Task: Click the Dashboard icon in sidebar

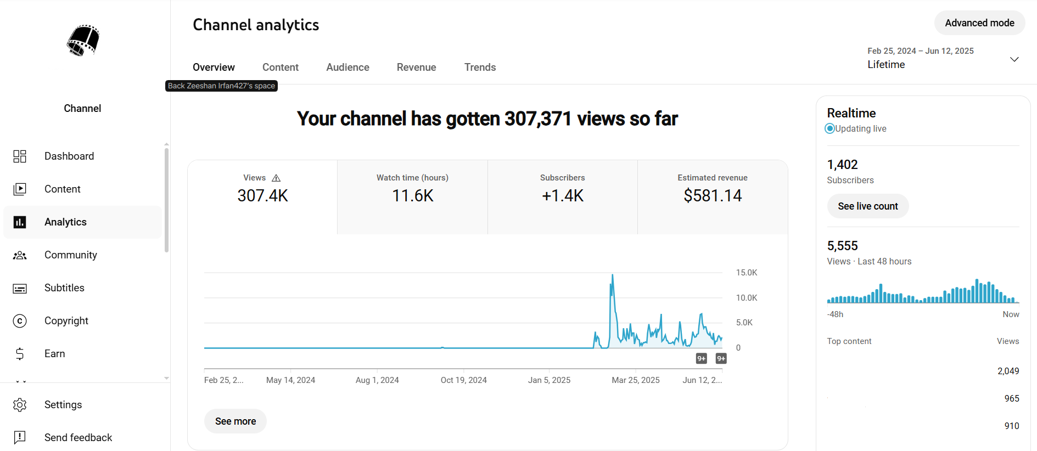Action: (x=20, y=156)
